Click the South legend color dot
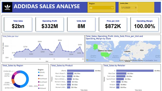This screenshot has width=162, height=91. pos(39,85)
